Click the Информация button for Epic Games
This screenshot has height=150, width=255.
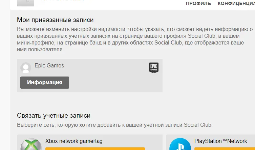pos(45,83)
